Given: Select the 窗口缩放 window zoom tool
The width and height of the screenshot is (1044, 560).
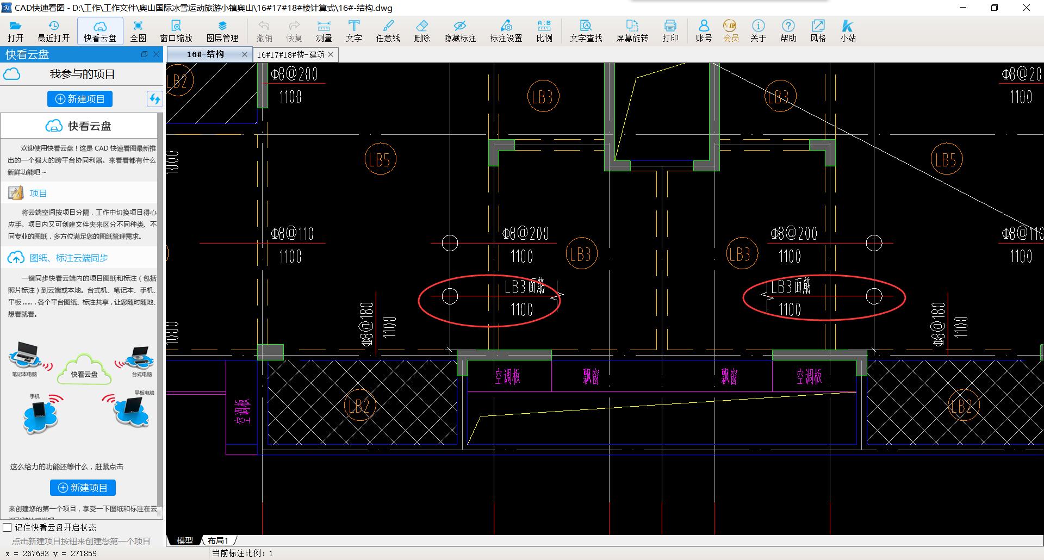Looking at the screenshot, I should (x=176, y=31).
